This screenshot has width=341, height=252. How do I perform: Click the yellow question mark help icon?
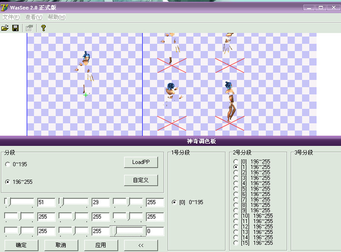(x=44, y=28)
